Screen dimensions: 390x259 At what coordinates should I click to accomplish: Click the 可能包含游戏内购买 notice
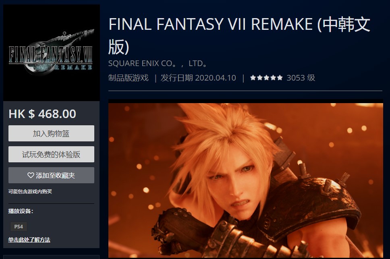pos(30,191)
